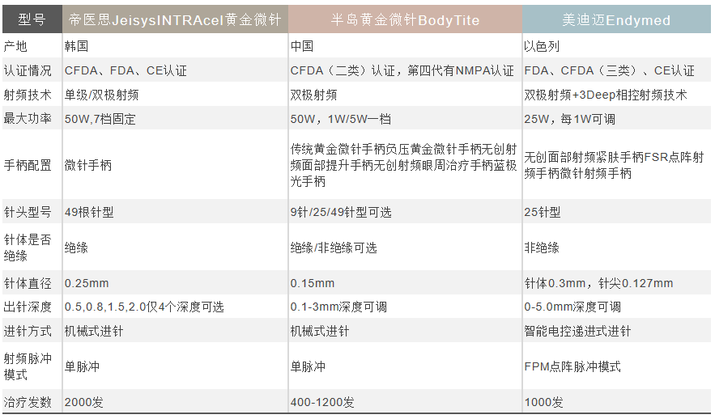Image resolution: width=715 pixels, height=419 pixels.
Task: Click the 0-5.0mm深度可调 cell
Action: [616, 307]
